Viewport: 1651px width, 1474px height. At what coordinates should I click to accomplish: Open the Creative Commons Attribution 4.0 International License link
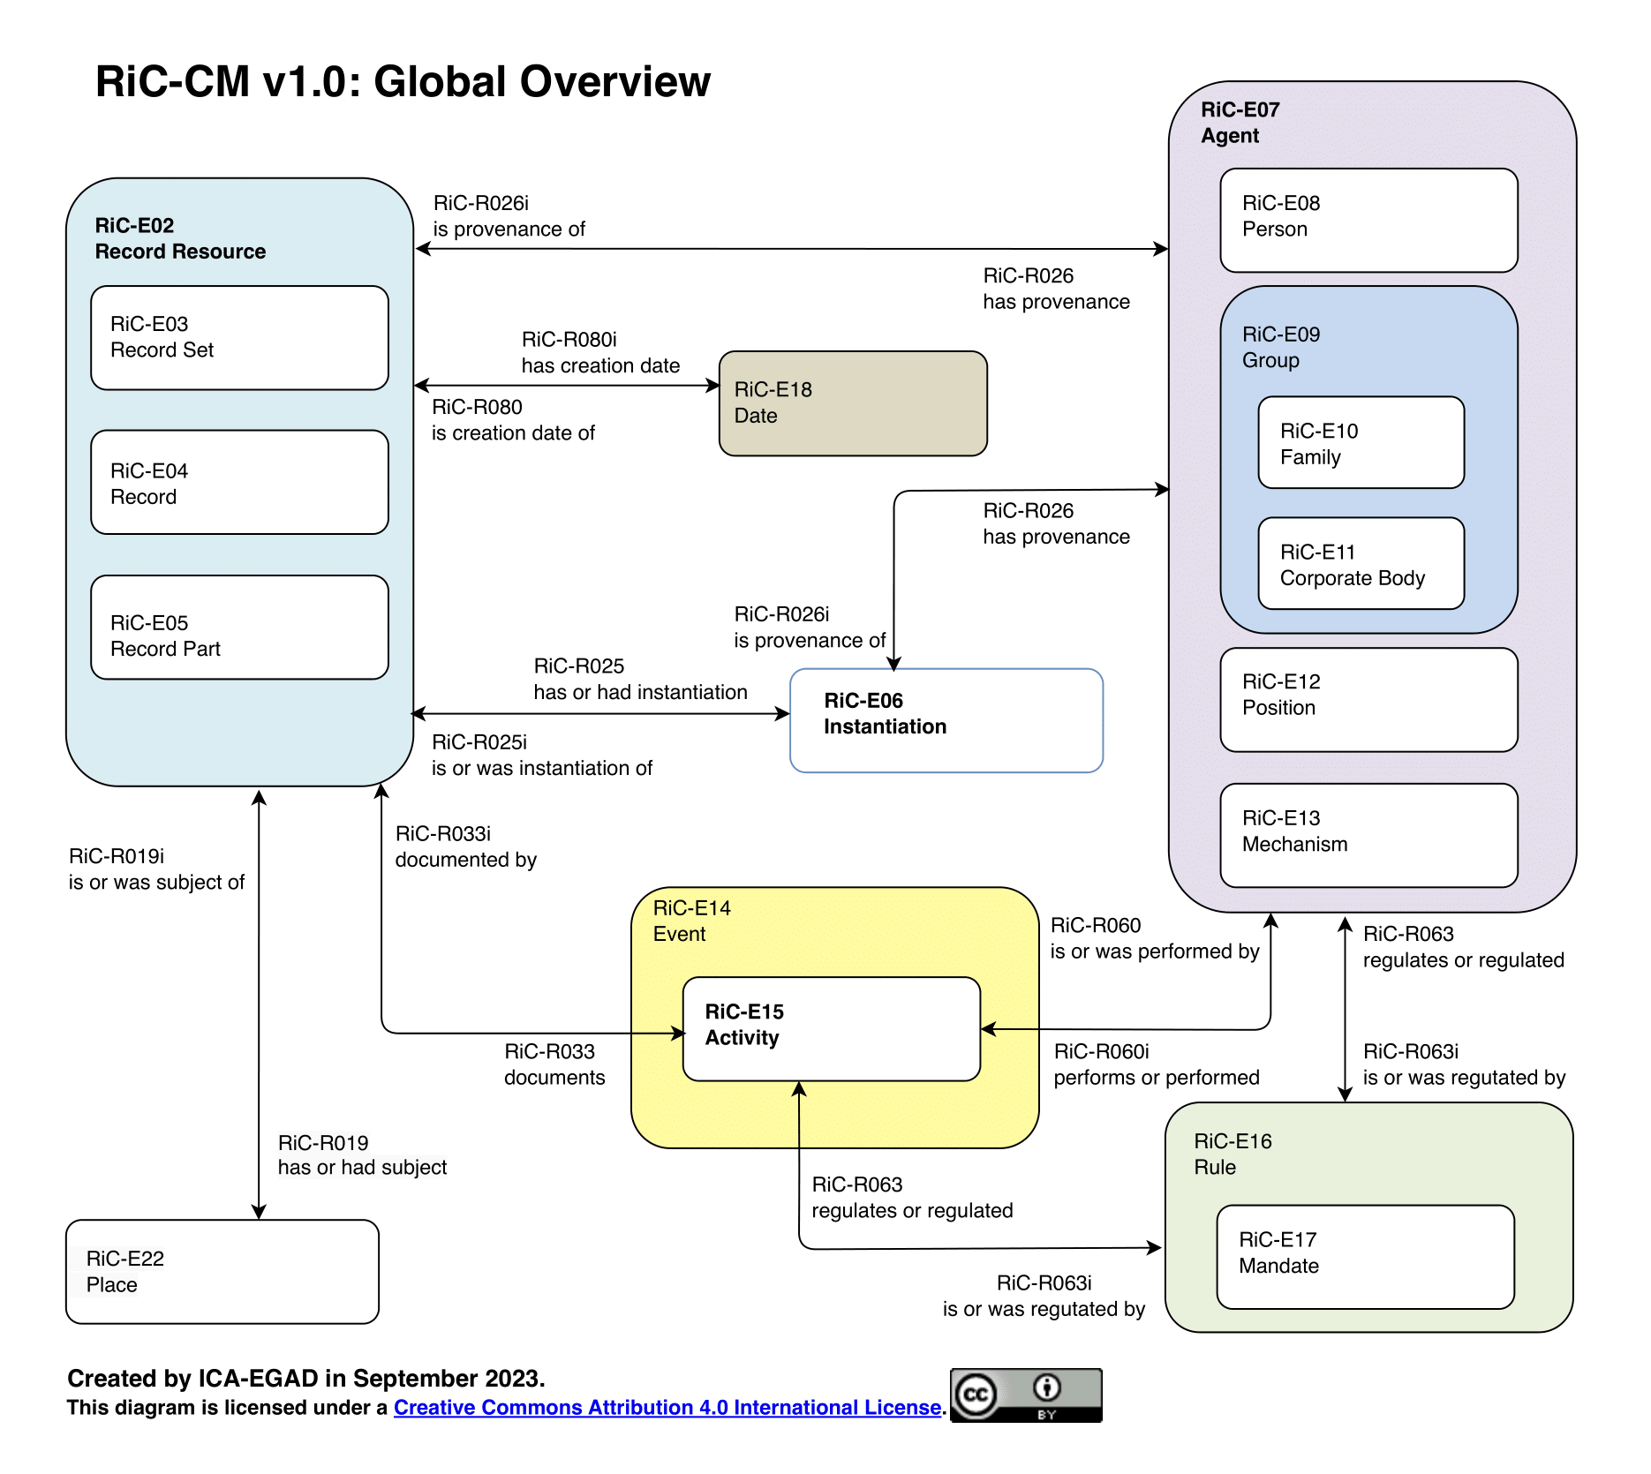tap(667, 1407)
